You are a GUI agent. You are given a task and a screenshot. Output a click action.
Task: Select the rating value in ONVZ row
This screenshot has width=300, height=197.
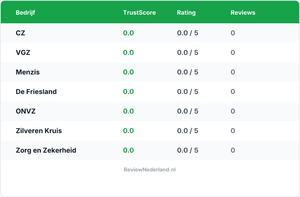click(187, 111)
